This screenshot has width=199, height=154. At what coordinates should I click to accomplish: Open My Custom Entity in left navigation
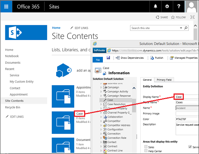tap(22, 81)
